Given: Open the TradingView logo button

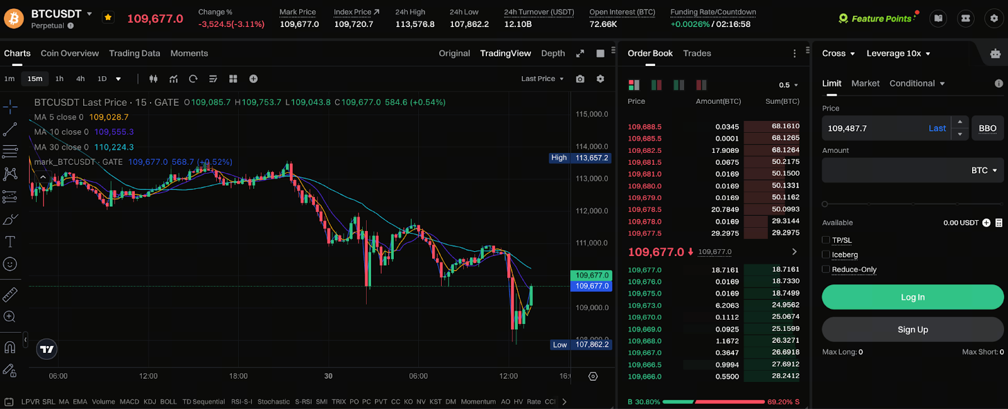Looking at the screenshot, I should pos(47,349).
